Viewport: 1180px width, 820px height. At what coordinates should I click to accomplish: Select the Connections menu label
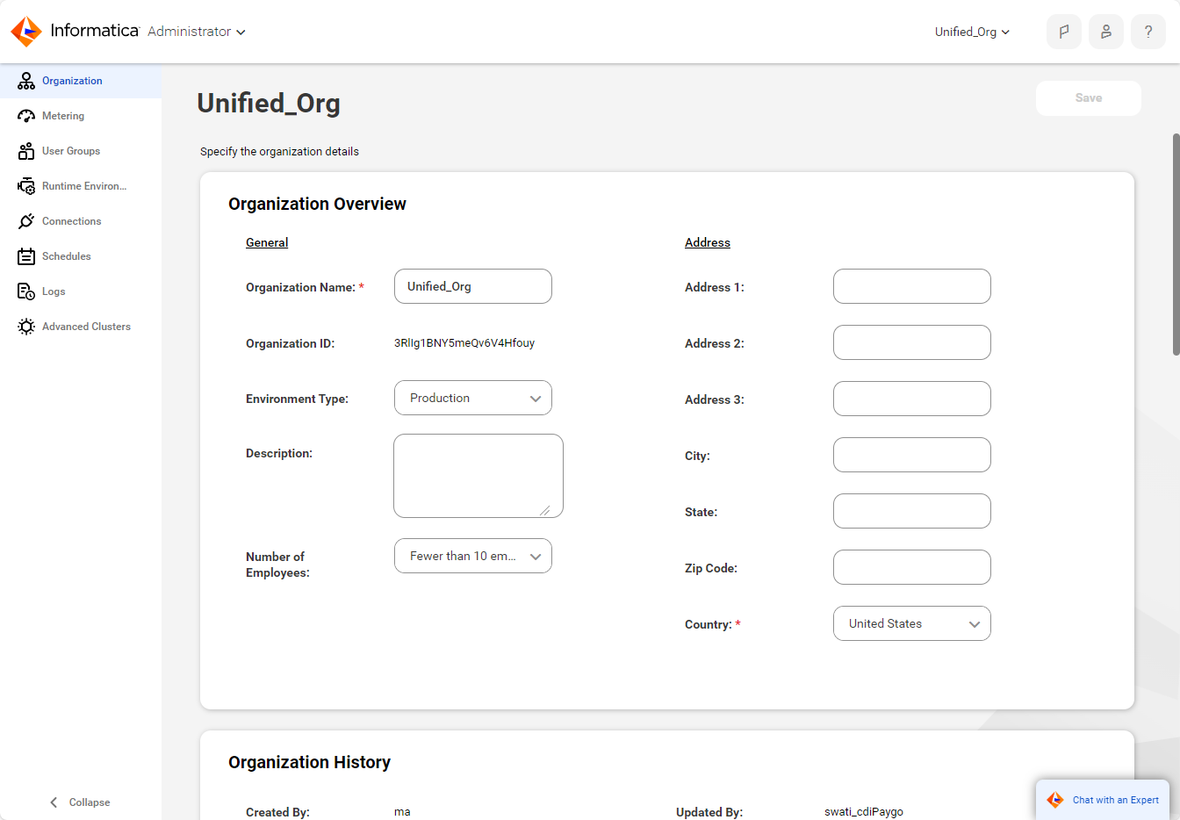[x=72, y=221]
